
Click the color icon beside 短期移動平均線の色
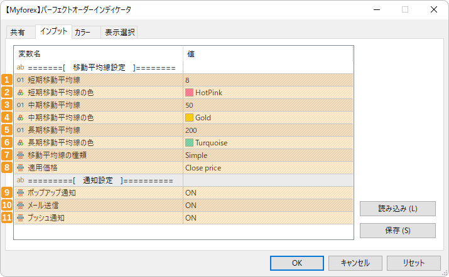coord(20,93)
